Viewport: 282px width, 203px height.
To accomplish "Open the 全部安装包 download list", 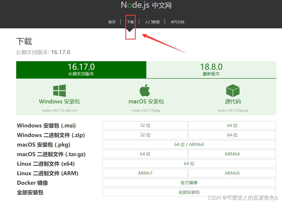I will tap(189, 192).
